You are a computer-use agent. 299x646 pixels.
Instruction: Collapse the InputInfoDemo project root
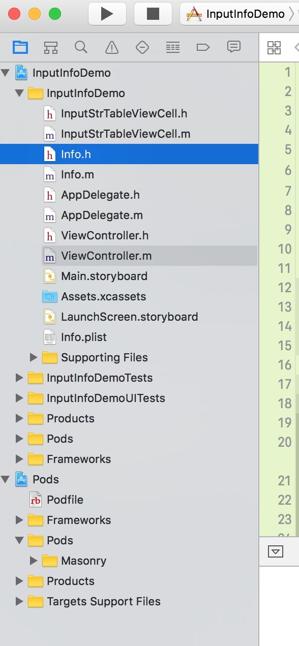coord(6,73)
